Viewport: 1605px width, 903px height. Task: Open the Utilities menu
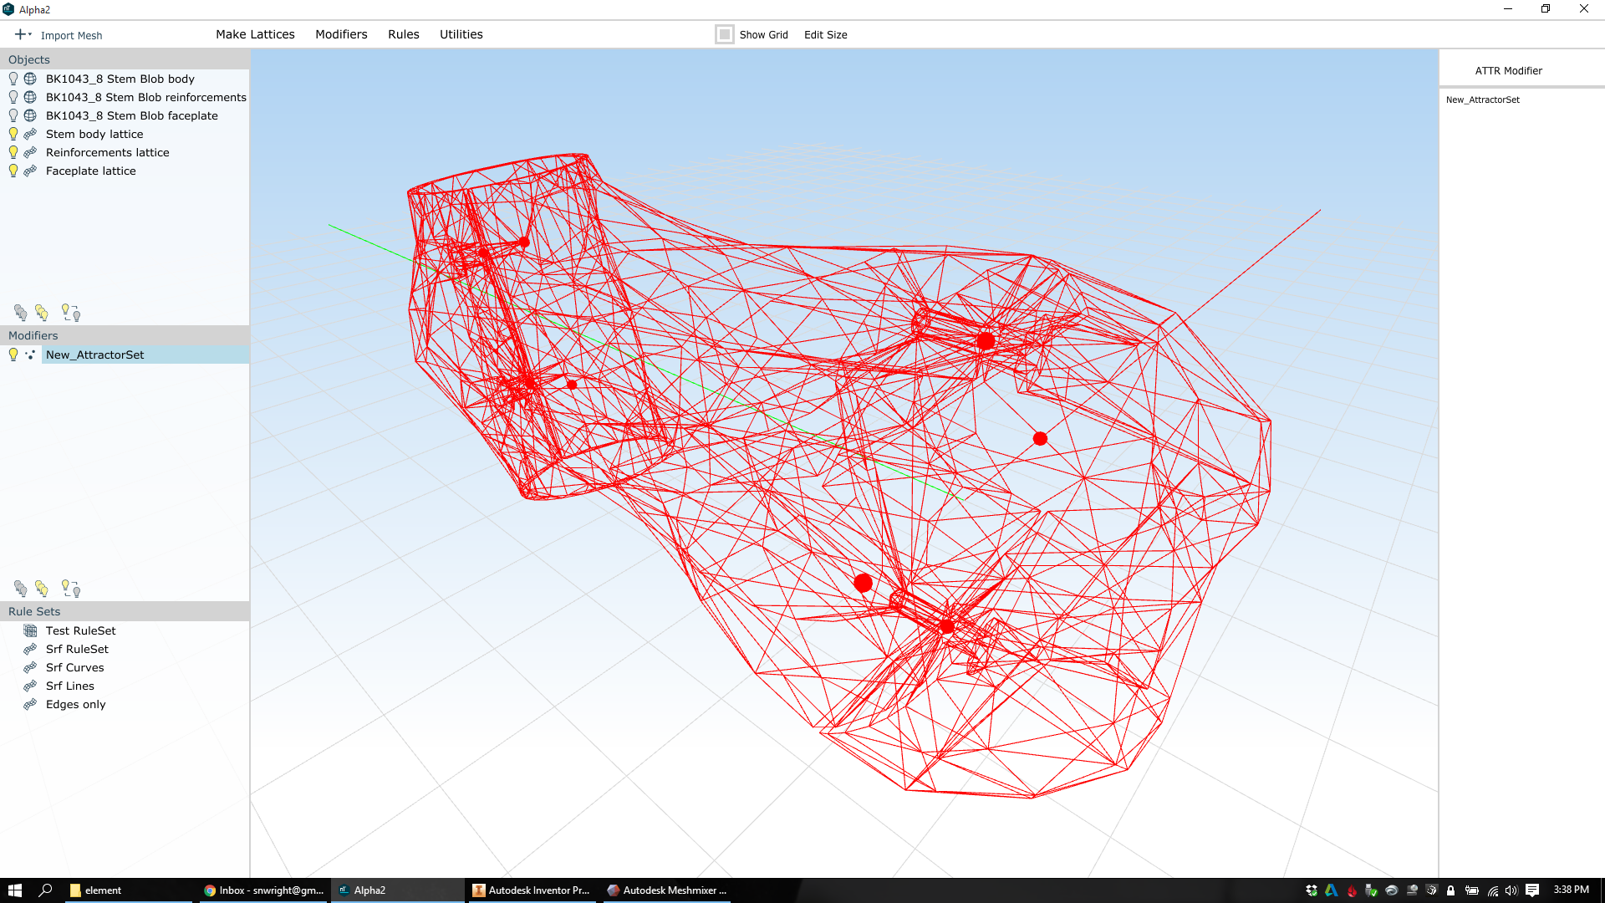(462, 34)
